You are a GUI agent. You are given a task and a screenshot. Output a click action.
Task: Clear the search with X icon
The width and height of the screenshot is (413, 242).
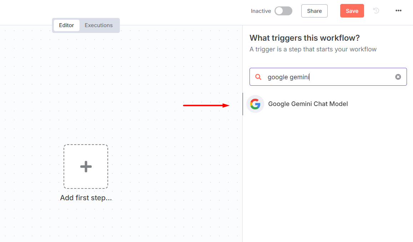click(x=398, y=77)
